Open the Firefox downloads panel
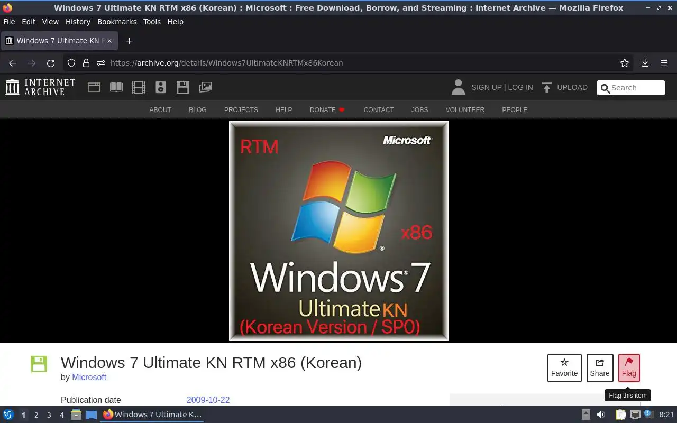This screenshot has width=677, height=423. click(645, 63)
